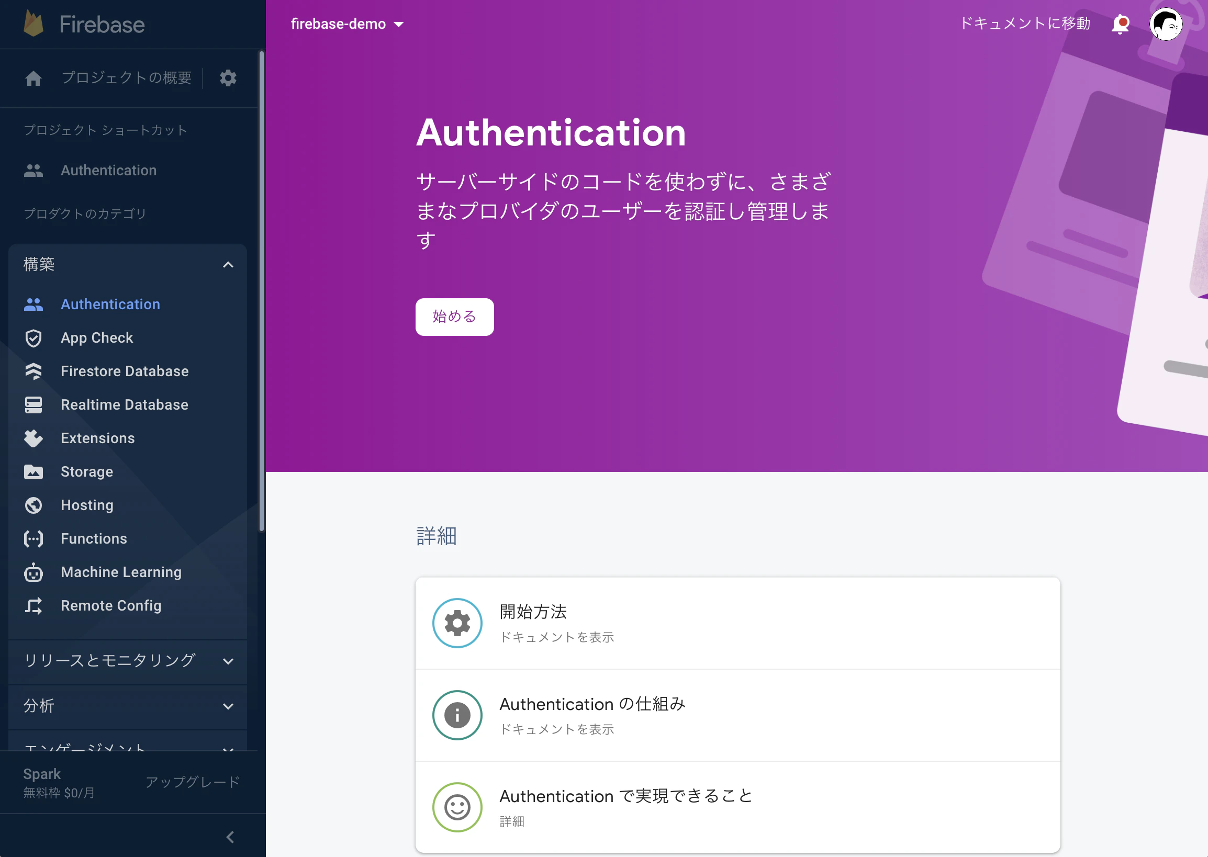Image resolution: width=1208 pixels, height=857 pixels.
Task: Click the Firestore Database icon
Action: point(33,371)
